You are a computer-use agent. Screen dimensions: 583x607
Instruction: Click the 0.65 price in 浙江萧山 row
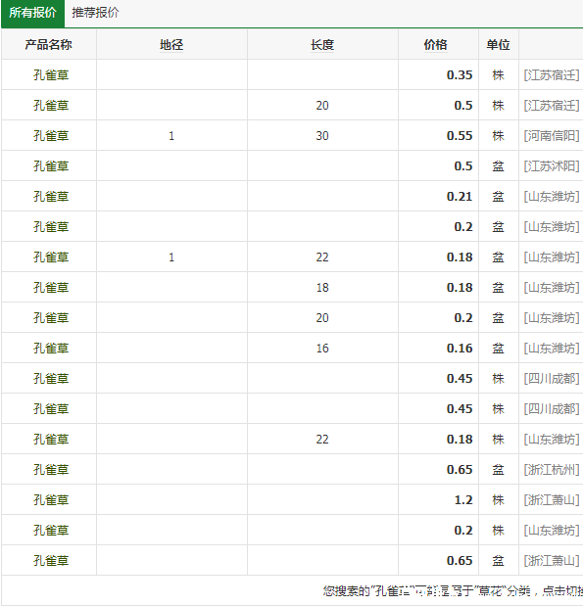tap(460, 561)
